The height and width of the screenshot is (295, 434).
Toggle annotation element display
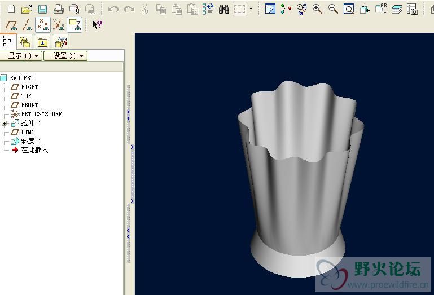pos(74,25)
